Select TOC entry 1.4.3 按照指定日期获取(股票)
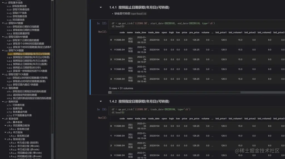Viewport: 285px width, 159px height. pos(27,61)
